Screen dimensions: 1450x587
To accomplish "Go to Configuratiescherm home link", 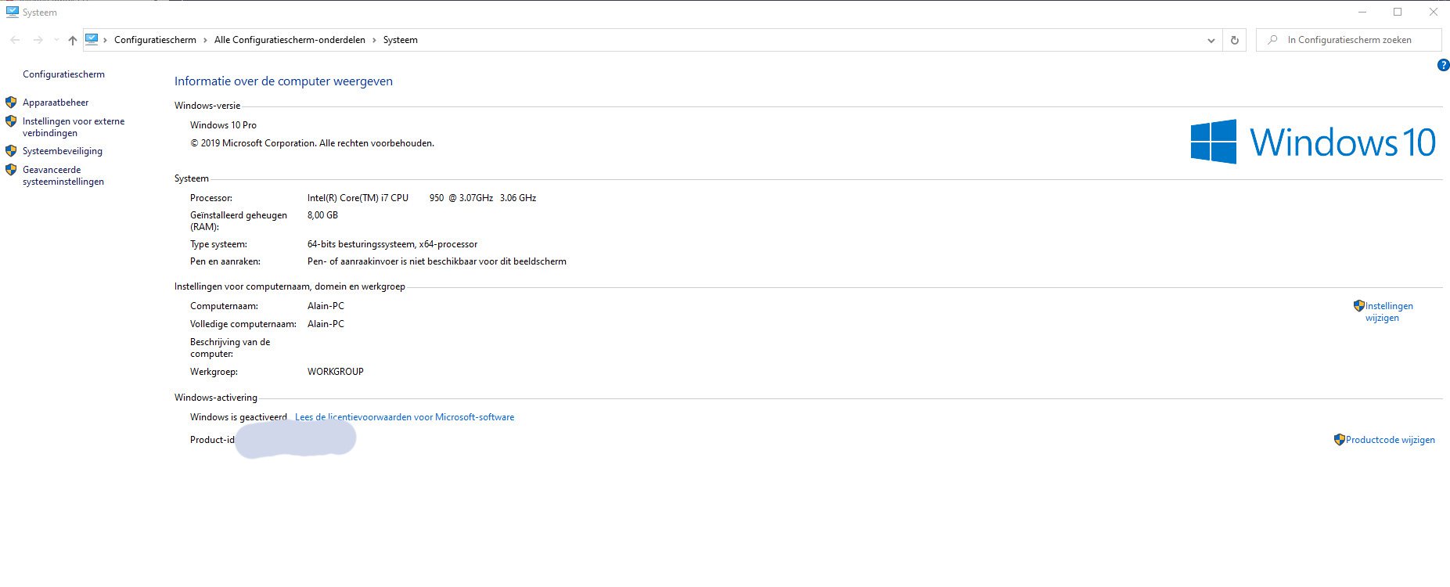I will pyautogui.click(x=63, y=74).
